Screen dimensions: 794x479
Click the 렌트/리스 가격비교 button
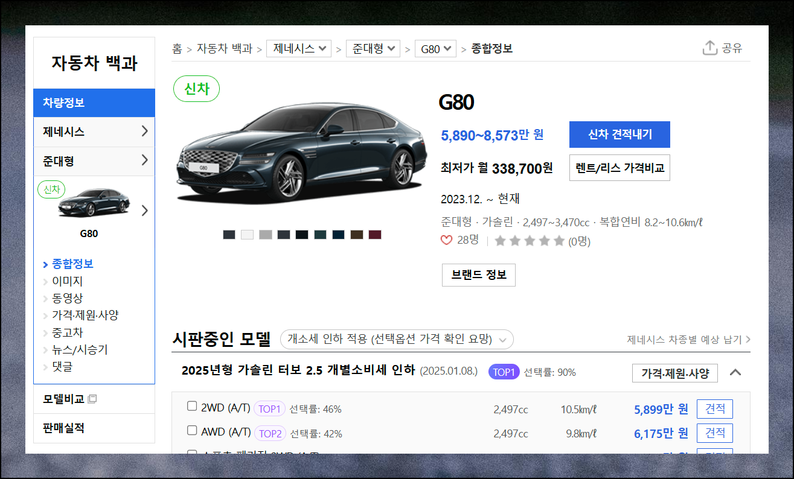(620, 168)
